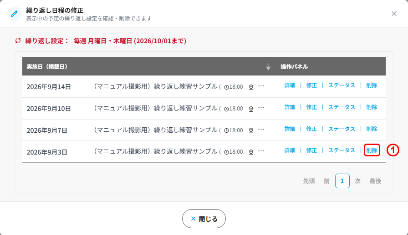Image resolution: width=408 pixels, height=235 pixels.
Task: Open the ellipsis menu in the 2026年9月7日 row
Action: (261, 129)
